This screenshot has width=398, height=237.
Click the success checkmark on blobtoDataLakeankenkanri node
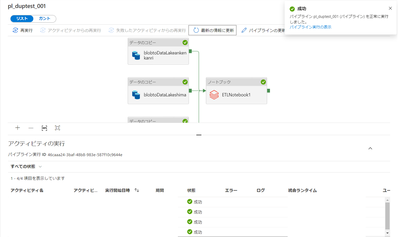pos(185,42)
